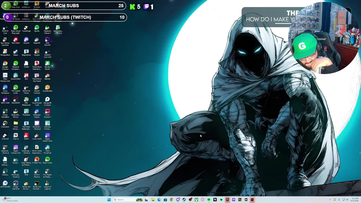Open the Overwolf desktop shortcut

pyautogui.click(x=5, y=136)
